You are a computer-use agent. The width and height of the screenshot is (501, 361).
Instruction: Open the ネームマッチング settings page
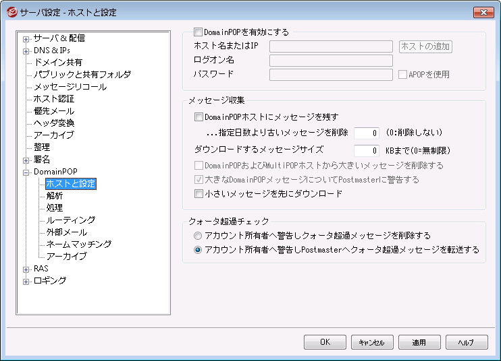point(78,244)
